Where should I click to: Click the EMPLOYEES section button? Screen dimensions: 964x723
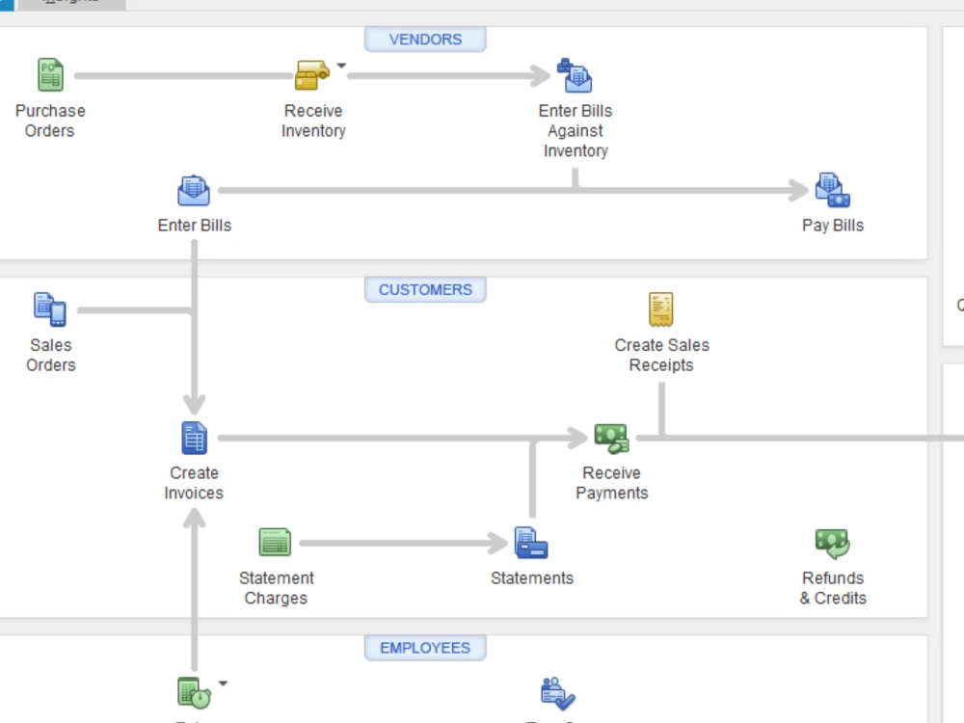coord(425,648)
